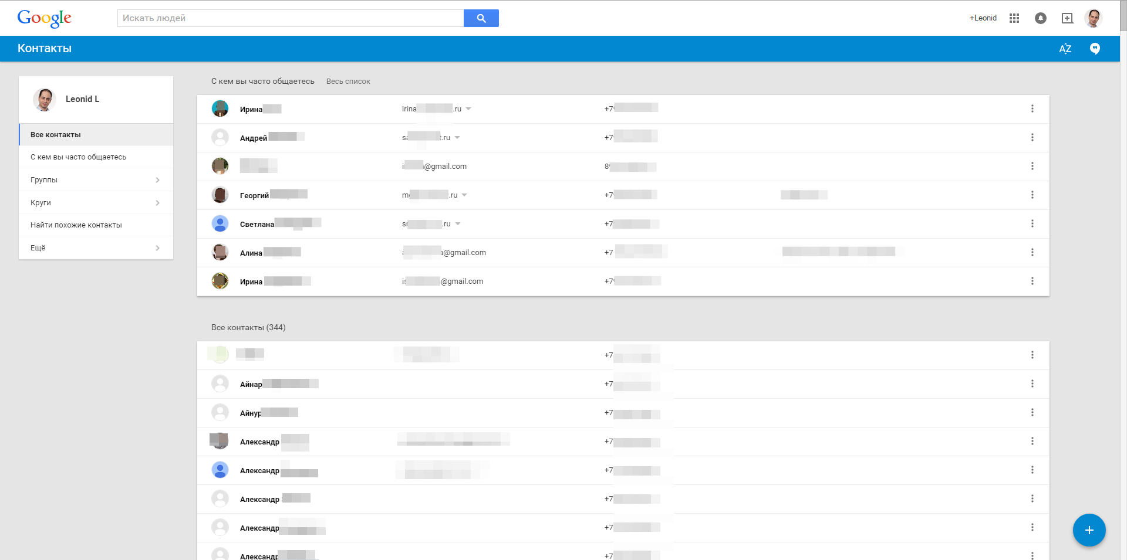Open the Google apps grid

coord(1014,18)
